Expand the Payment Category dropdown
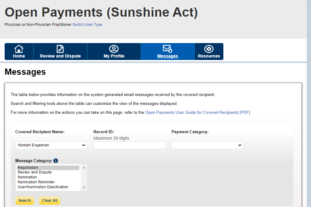Viewport: 311px width, 207px height. pyautogui.click(x=207, y=145)
